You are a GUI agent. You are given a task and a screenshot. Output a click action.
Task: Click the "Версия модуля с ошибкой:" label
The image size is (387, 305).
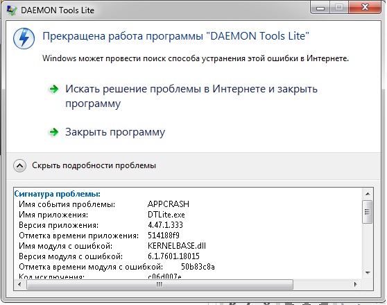pos(71,256)
